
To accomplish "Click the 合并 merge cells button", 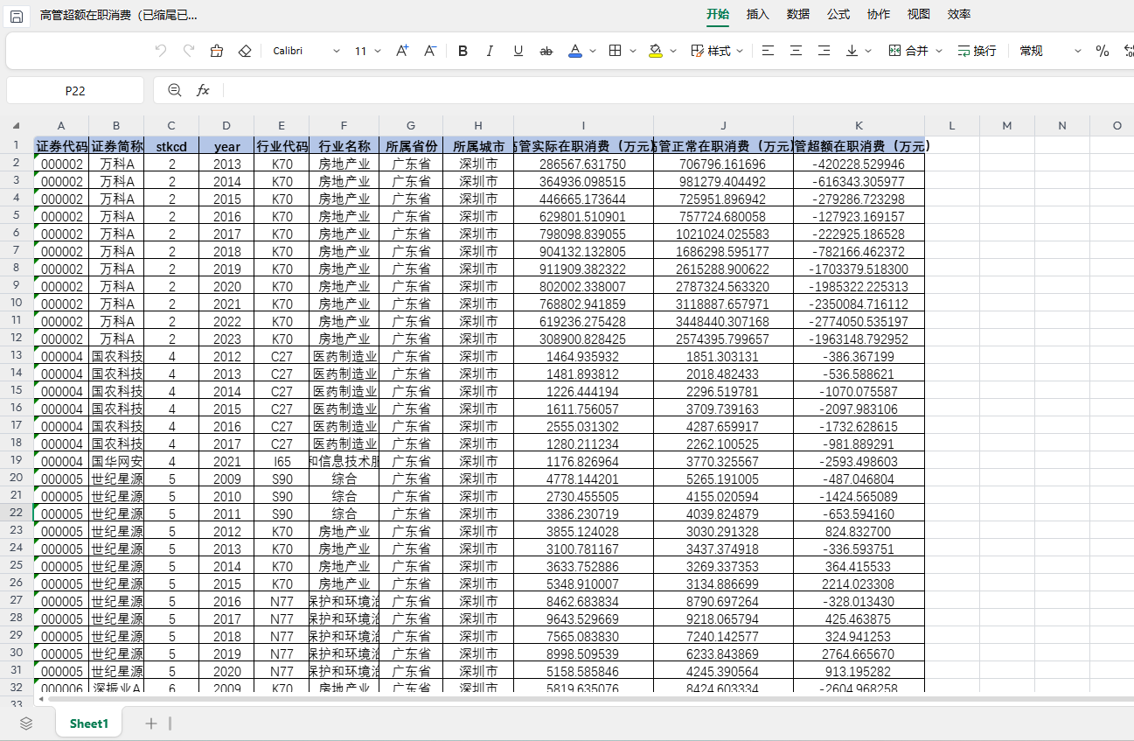I will pyautogui.click(x=908, y=51).
